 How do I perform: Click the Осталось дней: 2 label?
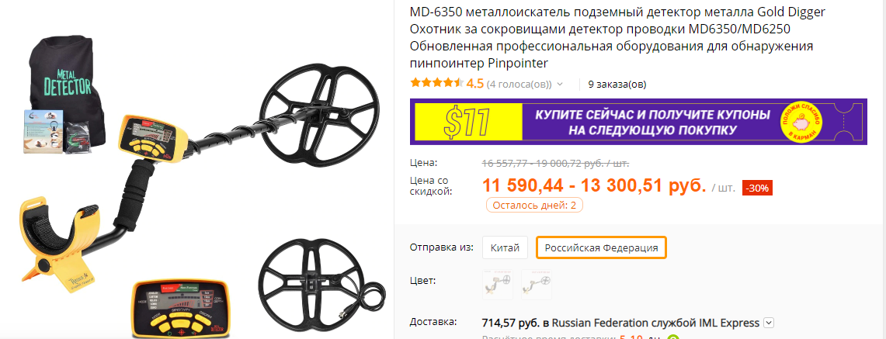pos(534,206)
